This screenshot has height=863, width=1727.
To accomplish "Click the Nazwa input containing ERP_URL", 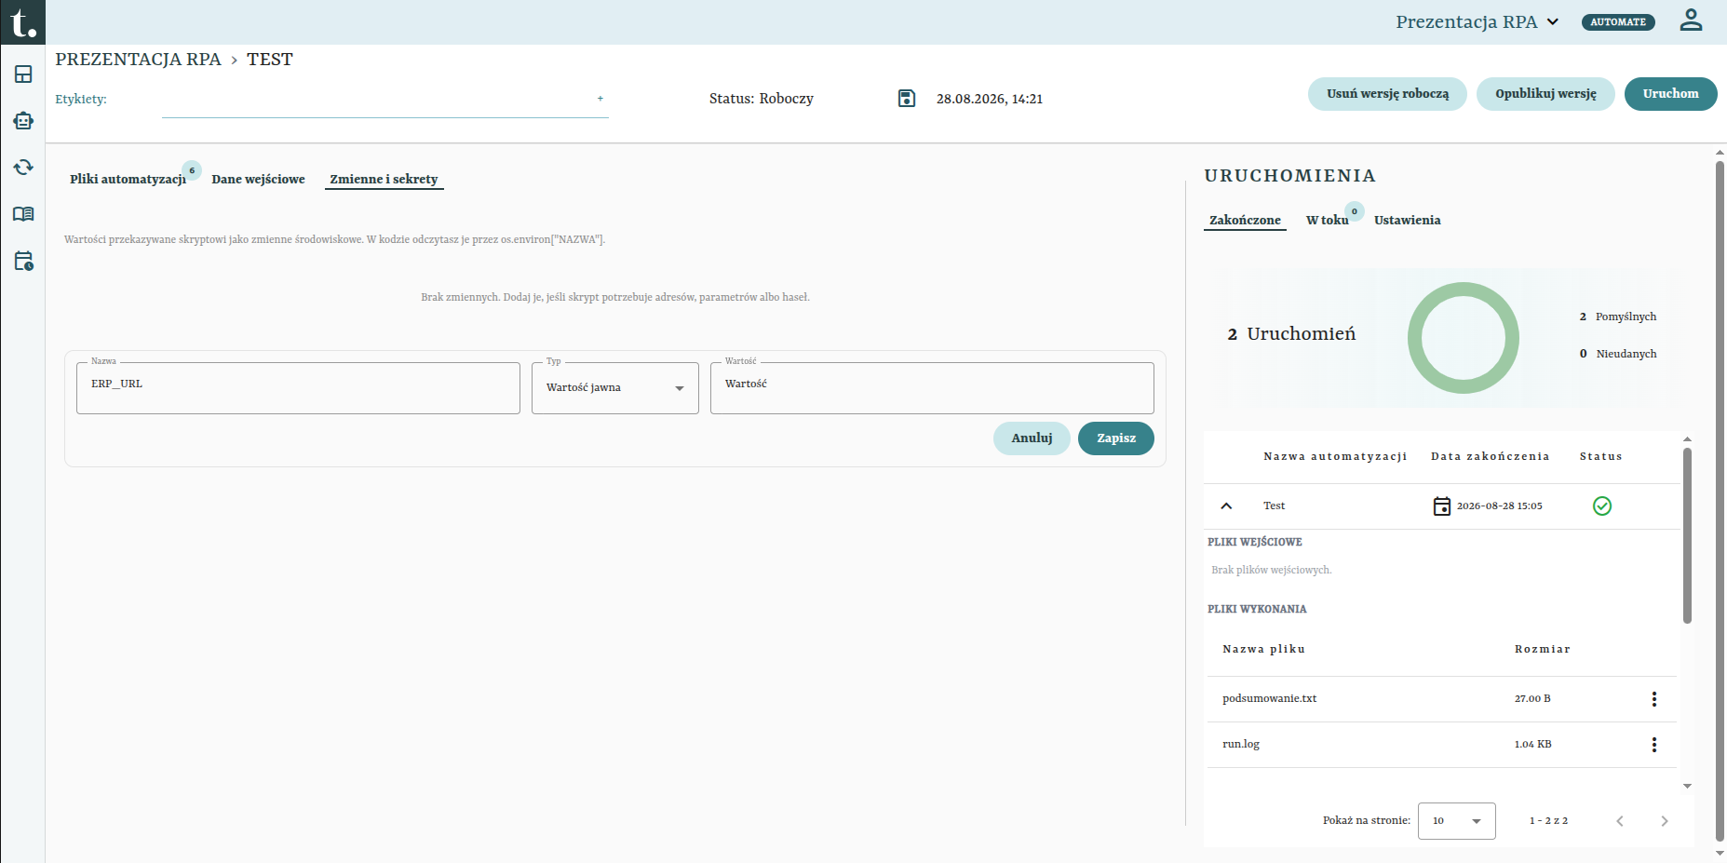I will tap(298, 388).
